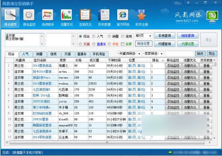Expand the 卖家筛选 dropdown
The image size is (222, 156).
click(153, 54)
